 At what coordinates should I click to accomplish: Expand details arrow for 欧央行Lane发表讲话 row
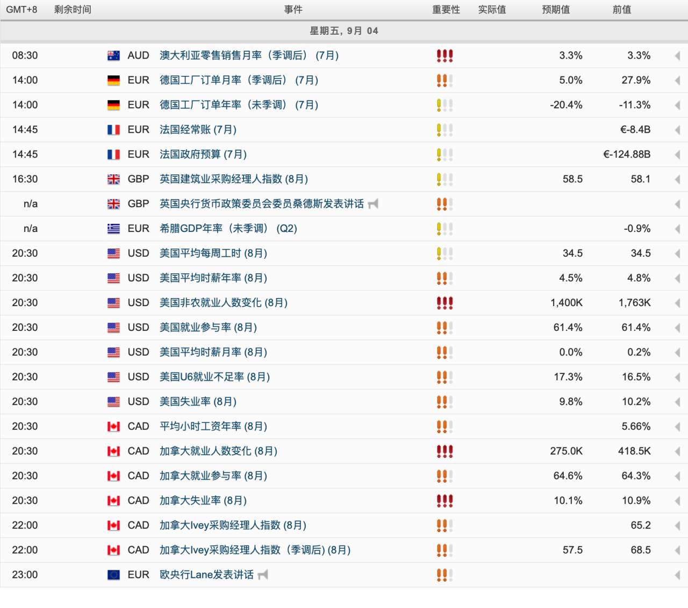point(677,576)
